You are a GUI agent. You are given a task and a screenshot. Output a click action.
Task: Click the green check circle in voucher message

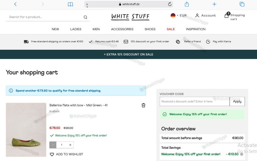[165, 114]
